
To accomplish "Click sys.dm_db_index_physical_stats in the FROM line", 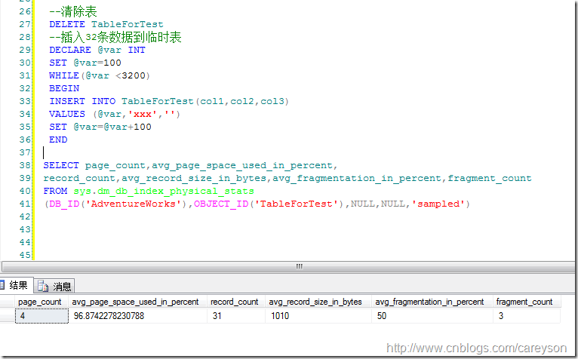I will pyautogui.click(x=164, y=192).
